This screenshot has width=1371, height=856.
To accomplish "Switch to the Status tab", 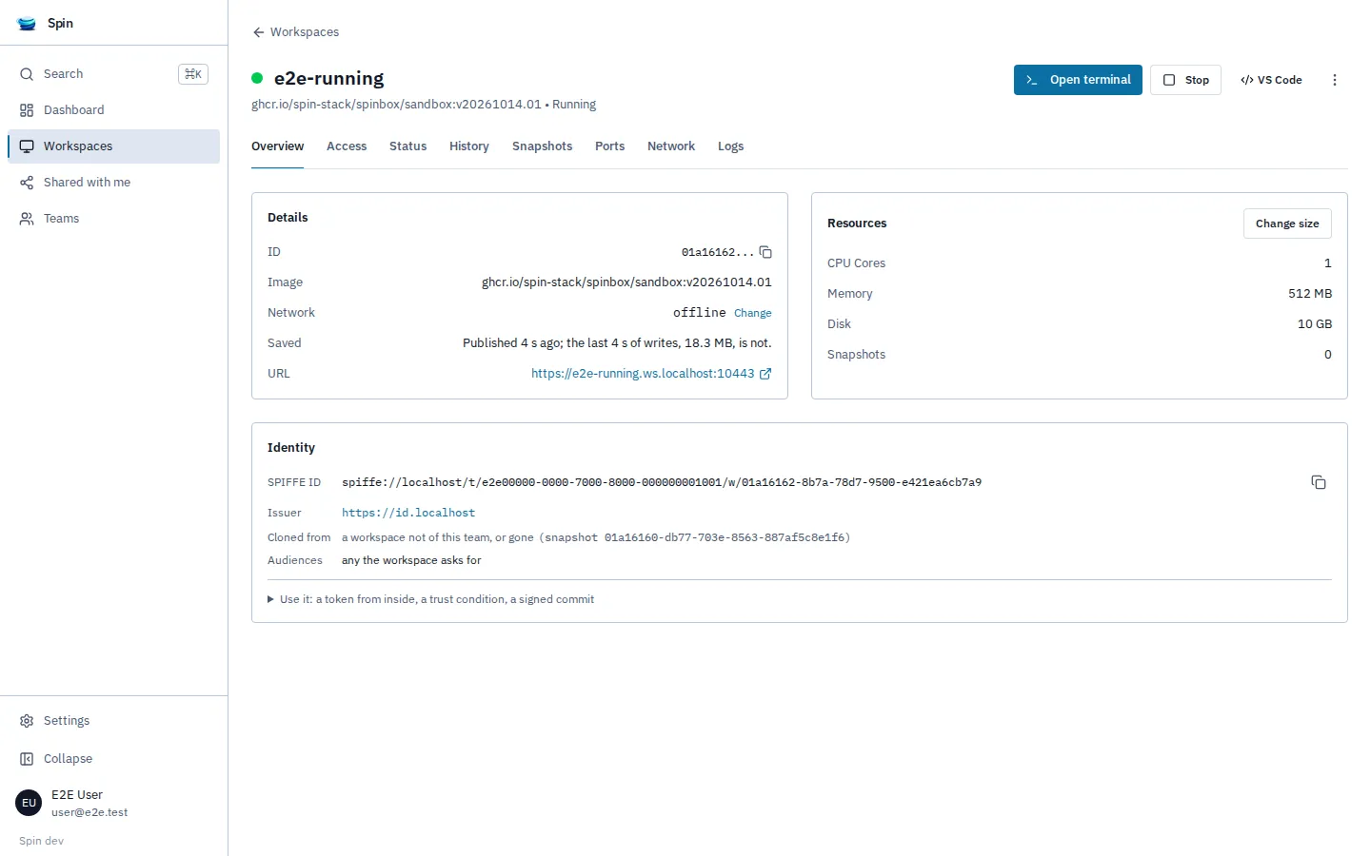I will click(407, 146).
